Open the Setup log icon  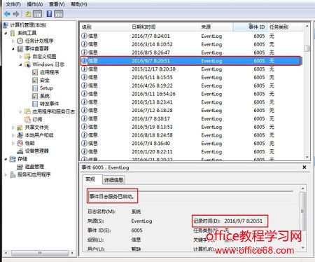point(35,88)
